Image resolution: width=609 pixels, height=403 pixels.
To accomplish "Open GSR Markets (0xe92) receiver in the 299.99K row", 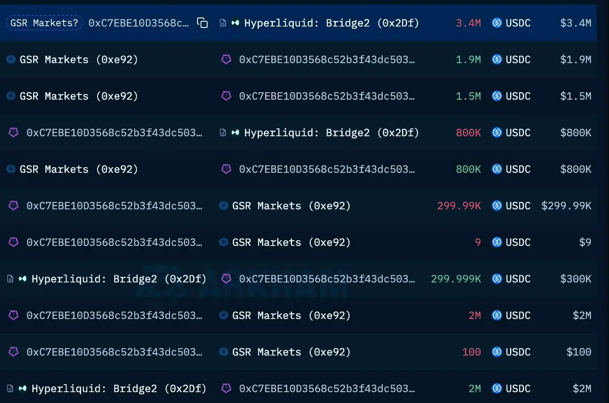I will (x=292, y=205).
